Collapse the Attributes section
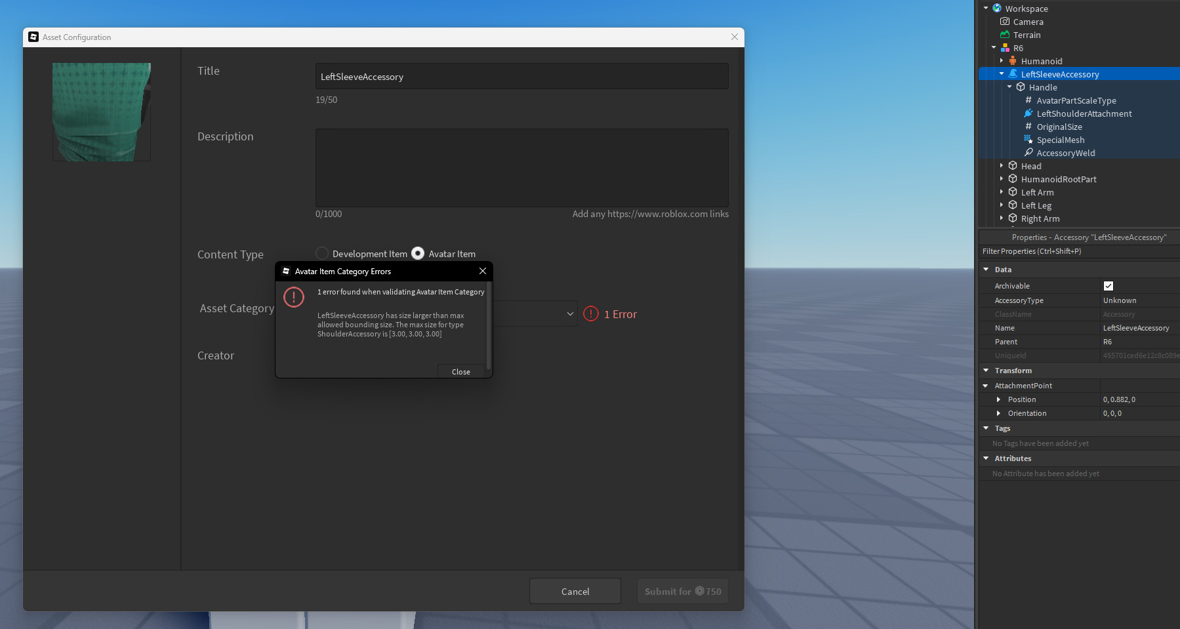The image size is (1180, 629). 986,458
